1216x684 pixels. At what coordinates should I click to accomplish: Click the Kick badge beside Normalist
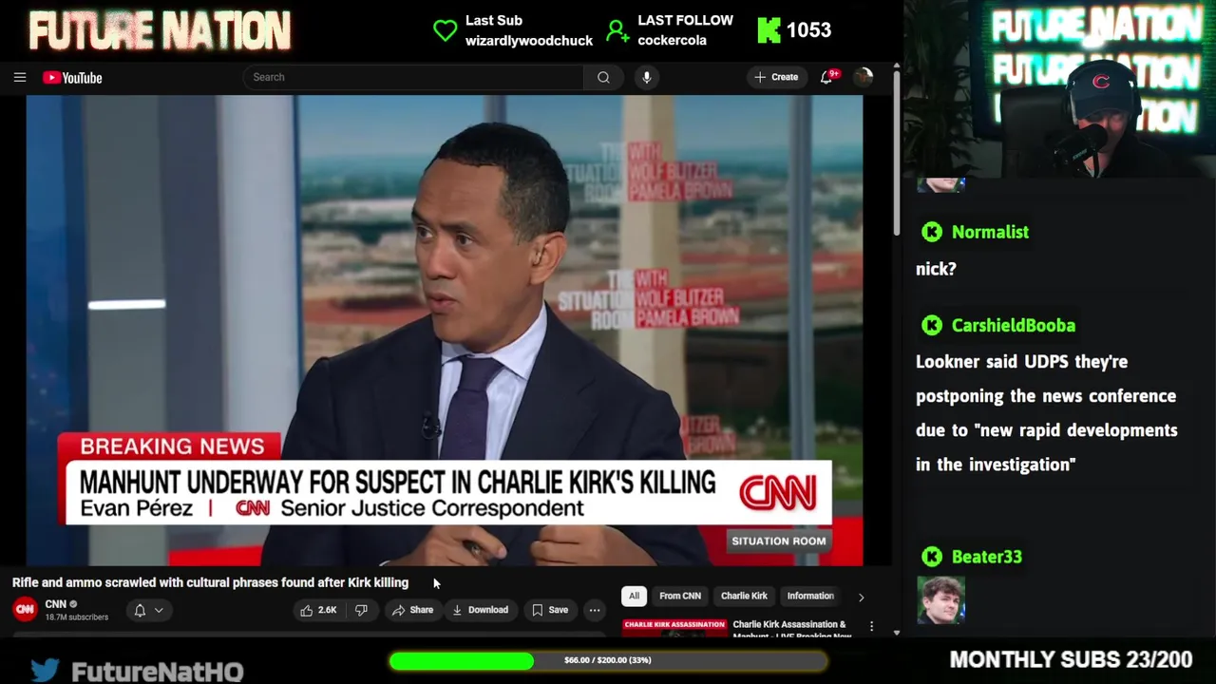[x=932, y=232]
